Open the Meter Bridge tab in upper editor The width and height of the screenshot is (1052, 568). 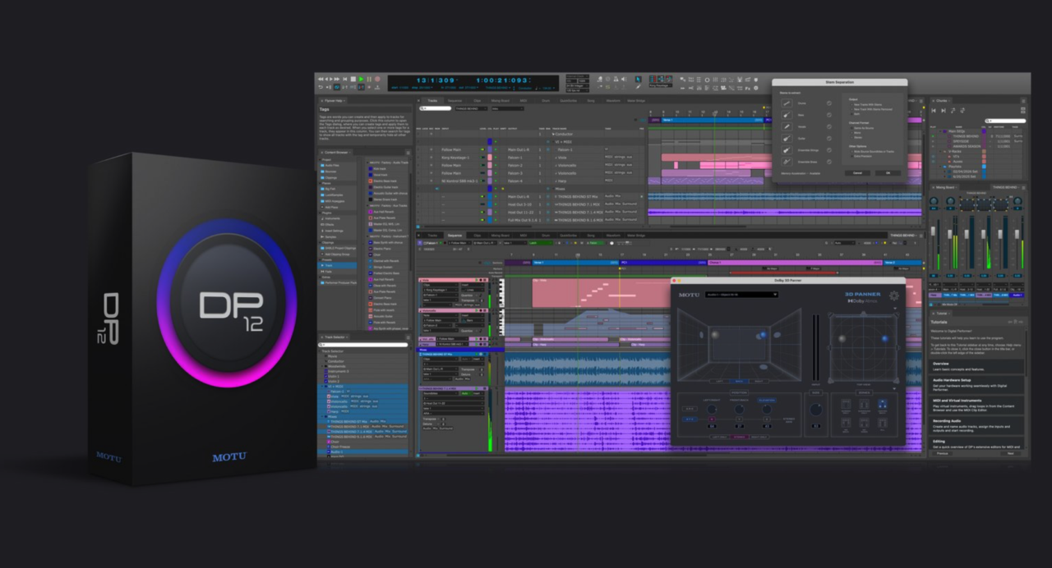[x=636, y=101]
